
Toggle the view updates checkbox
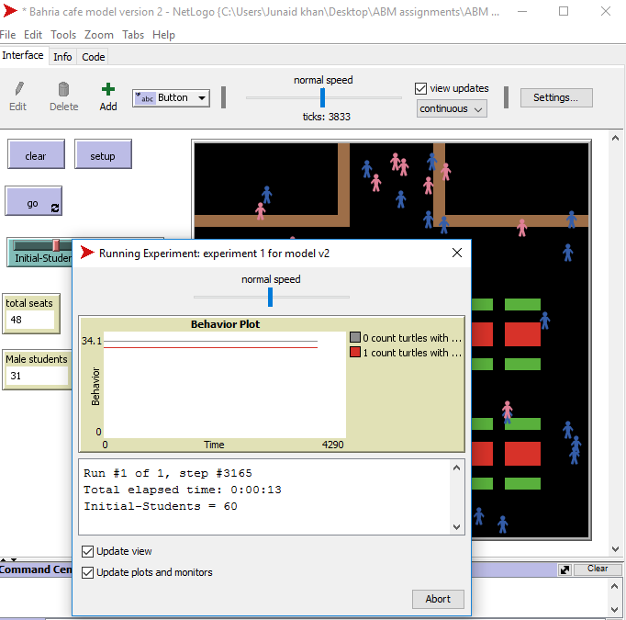(421, 89)
